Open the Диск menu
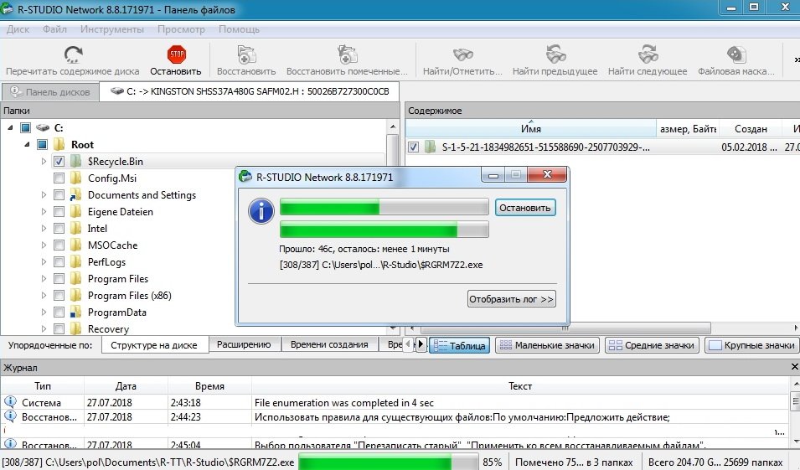Viewport: 800px width, 470px height. coord(18,29)
